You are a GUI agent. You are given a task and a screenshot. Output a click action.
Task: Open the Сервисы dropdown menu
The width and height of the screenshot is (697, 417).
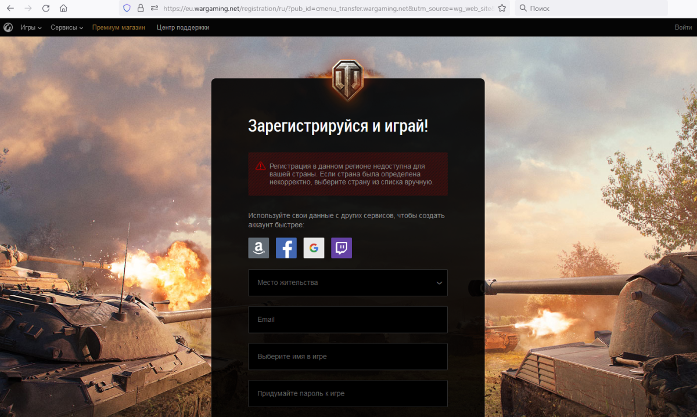[x=67, y=27]
